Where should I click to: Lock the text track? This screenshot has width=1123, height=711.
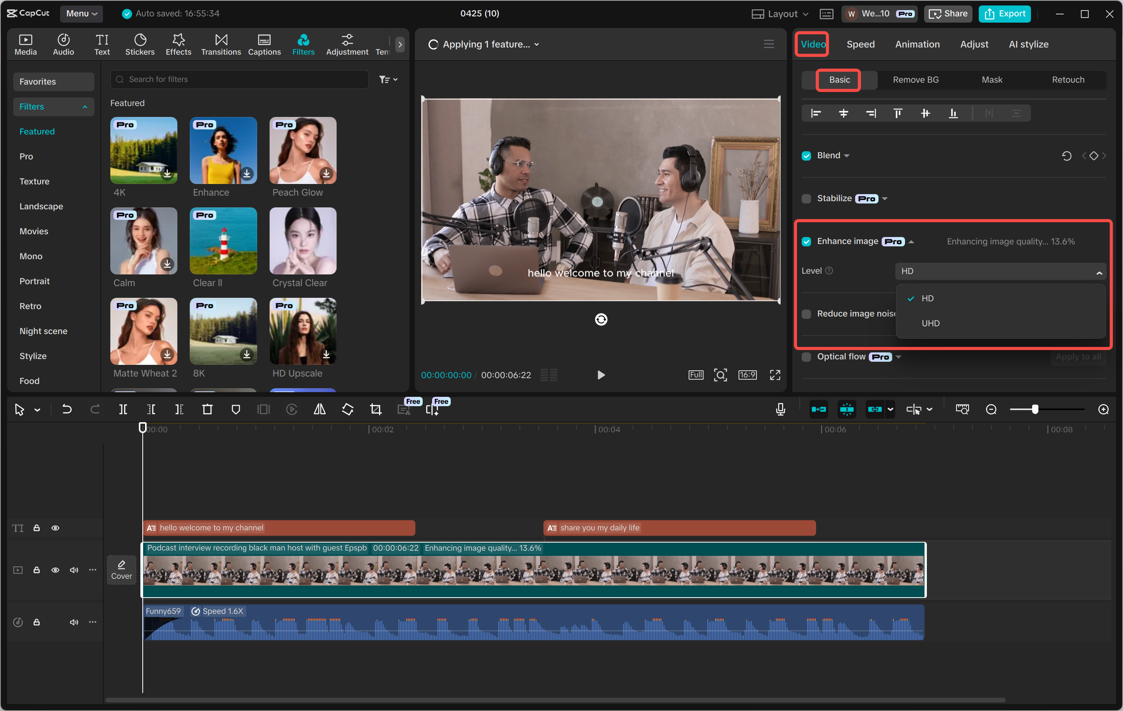tap(36, 528)
